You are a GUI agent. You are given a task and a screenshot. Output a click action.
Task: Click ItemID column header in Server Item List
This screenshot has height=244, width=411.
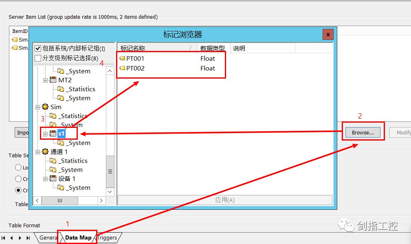pyautogui.click(x=20, y=31)
